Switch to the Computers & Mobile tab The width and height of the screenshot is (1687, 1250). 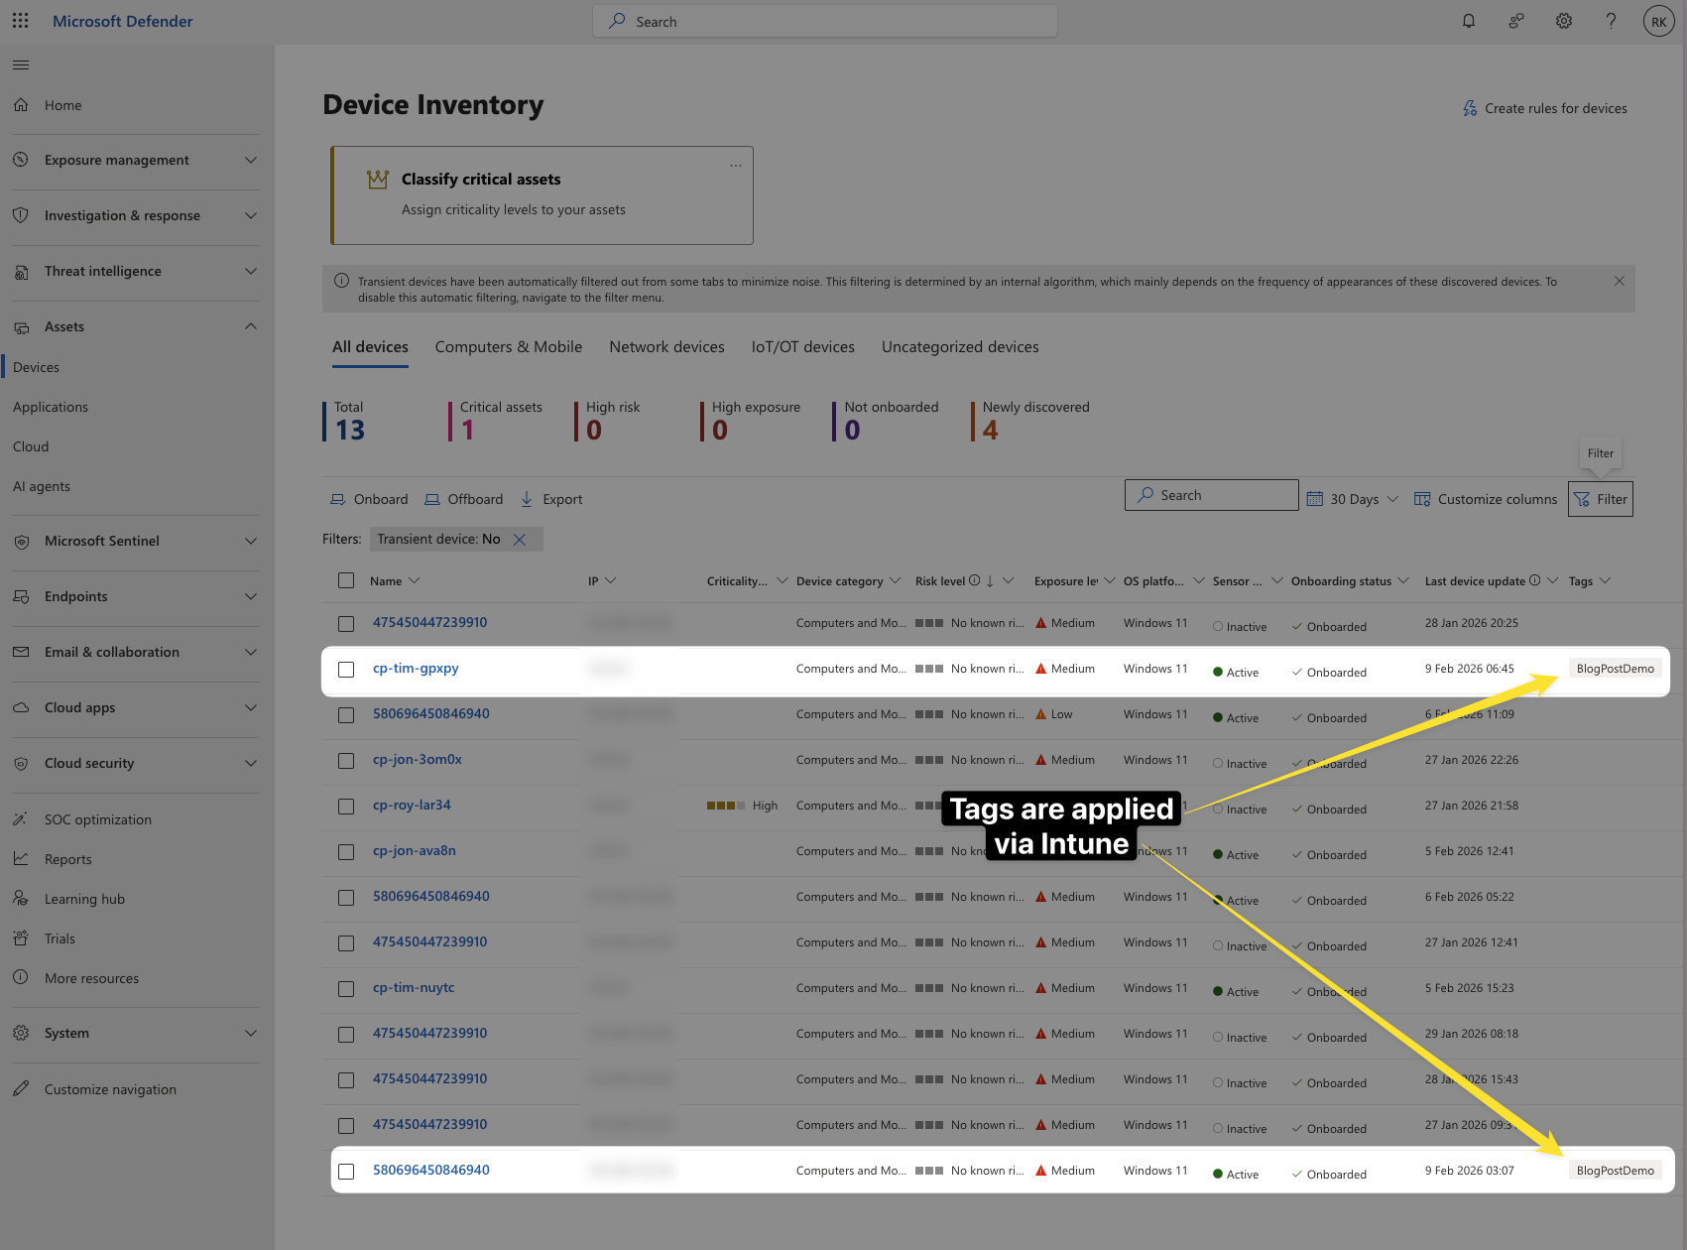point(509,347)
